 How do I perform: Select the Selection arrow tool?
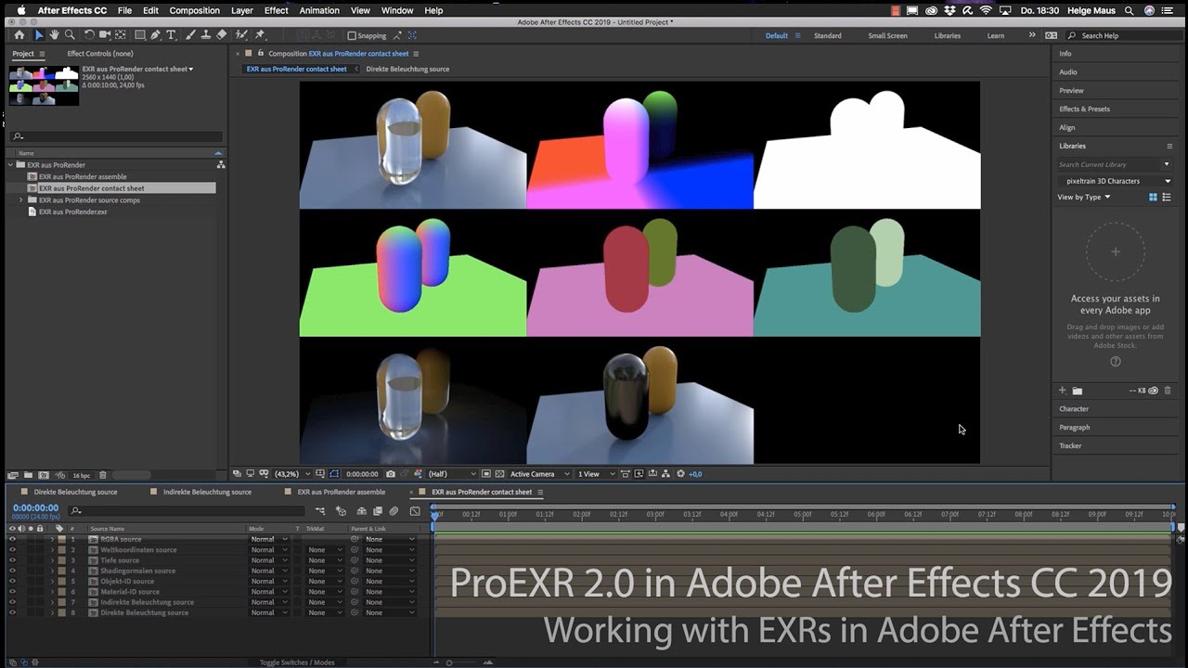pos(39,35)
